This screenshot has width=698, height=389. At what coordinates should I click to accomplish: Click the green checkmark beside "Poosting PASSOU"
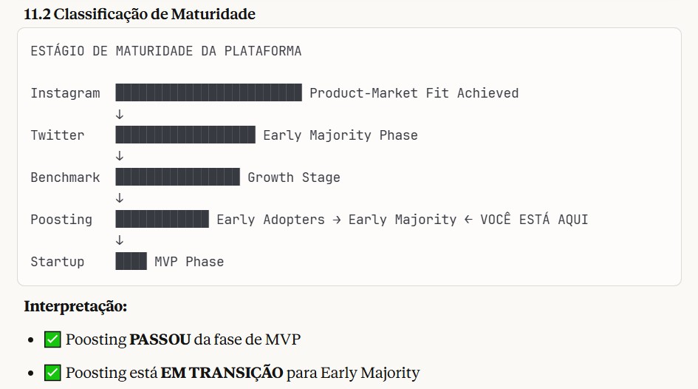pyautogui.click(x=52, y=340)
